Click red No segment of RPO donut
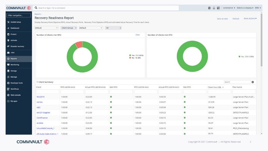268x151 pixels. coord(79,44)
